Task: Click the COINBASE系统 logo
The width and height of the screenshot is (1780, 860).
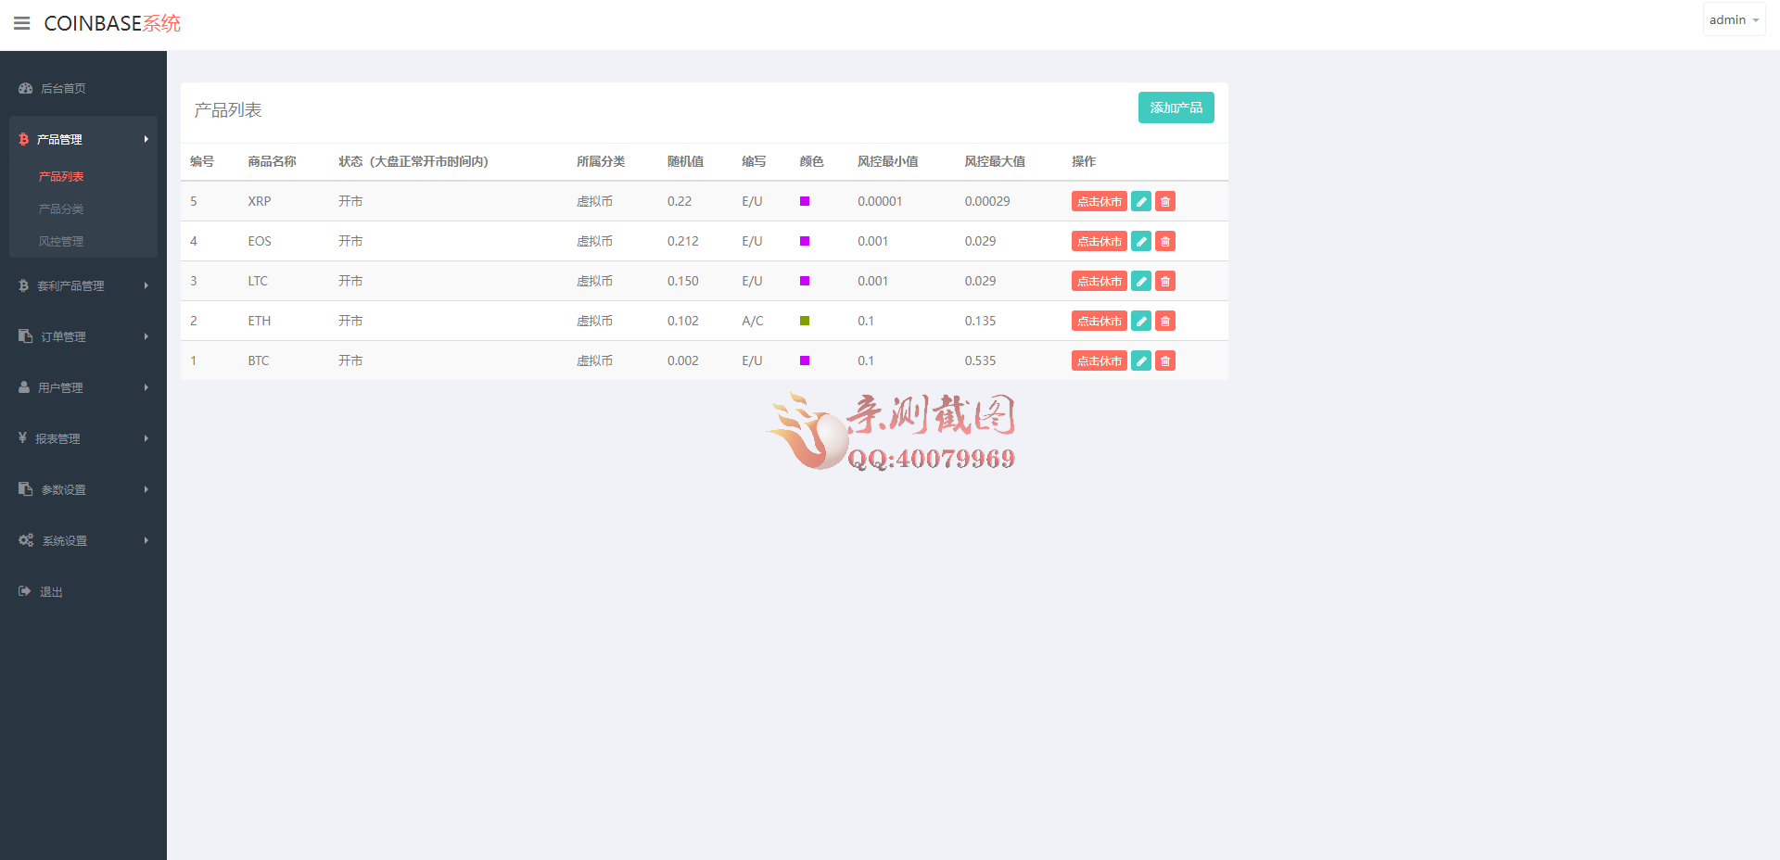Action: (x=111, y=23)
